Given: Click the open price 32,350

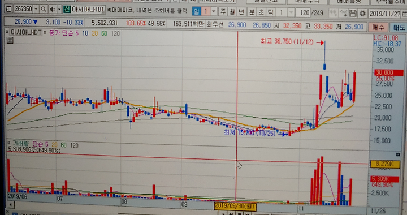Looking at the screenshot, I should (x=292, y=26).
